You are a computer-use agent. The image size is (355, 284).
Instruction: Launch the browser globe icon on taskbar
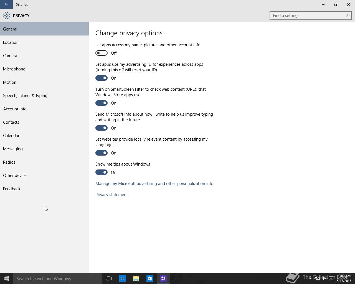point(122,278)
